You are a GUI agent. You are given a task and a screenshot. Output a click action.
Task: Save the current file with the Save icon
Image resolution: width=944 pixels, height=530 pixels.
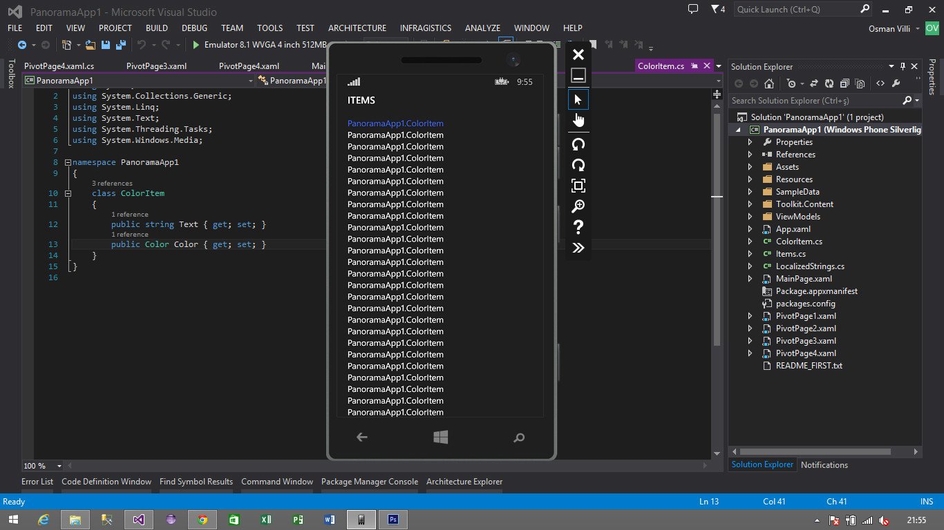[106, 45]
